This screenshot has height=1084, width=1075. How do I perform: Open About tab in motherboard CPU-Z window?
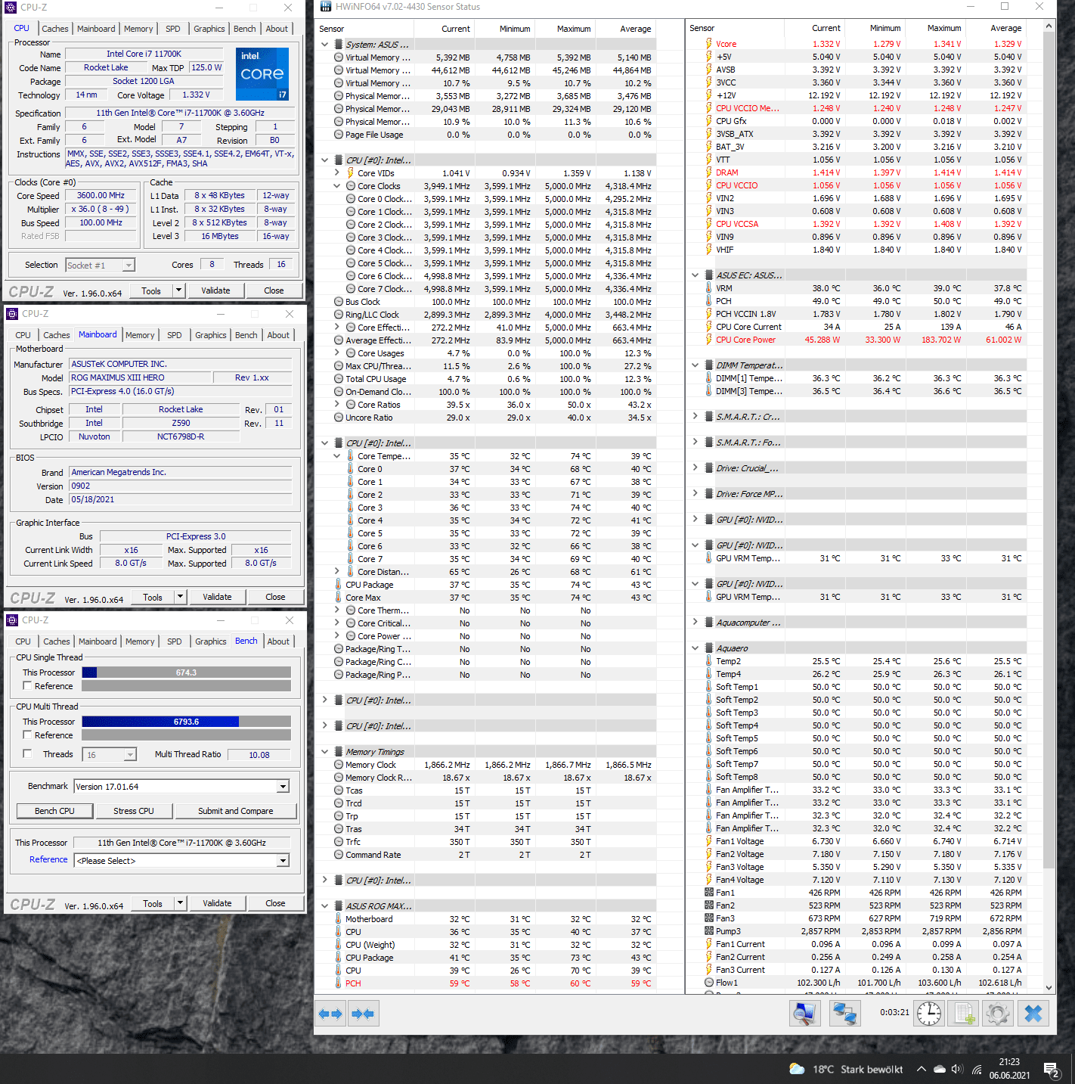pyautogui.click(x=278, y=335)
